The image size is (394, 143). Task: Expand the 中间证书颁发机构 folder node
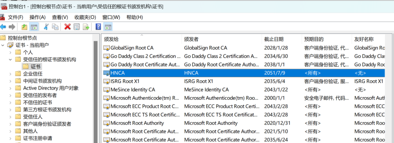click(10, 81)
